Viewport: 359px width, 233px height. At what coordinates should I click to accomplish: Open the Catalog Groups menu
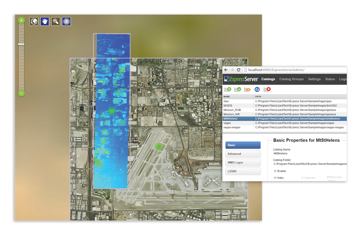click(x=291, y=79)
